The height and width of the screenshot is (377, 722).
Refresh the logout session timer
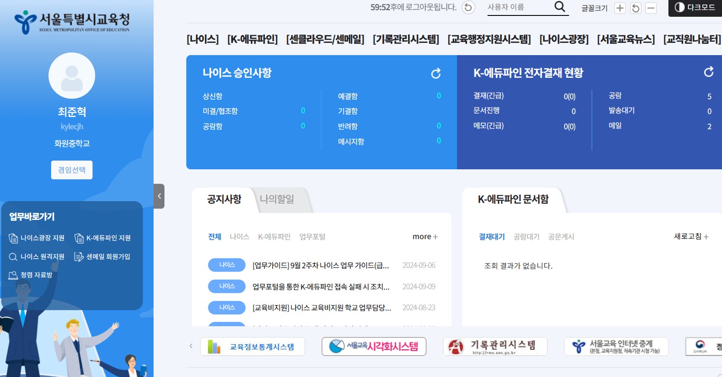coord(468,7)
